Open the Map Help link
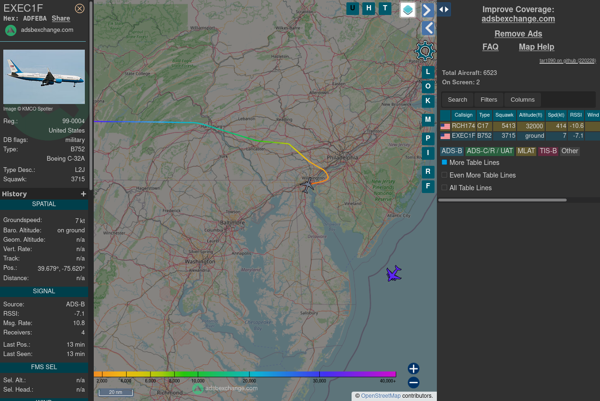 537,47
